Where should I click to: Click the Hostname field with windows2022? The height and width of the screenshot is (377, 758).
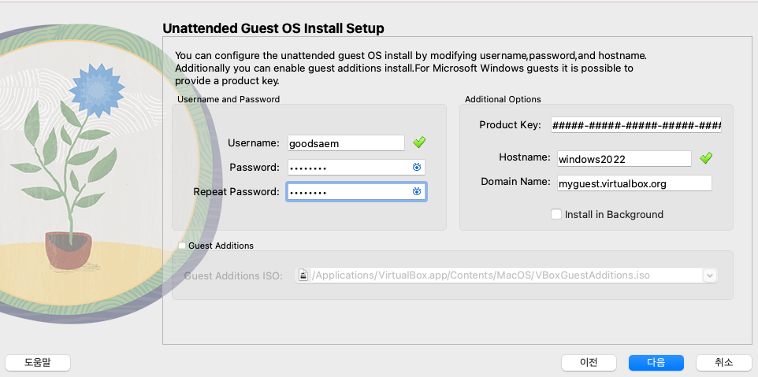624,158
